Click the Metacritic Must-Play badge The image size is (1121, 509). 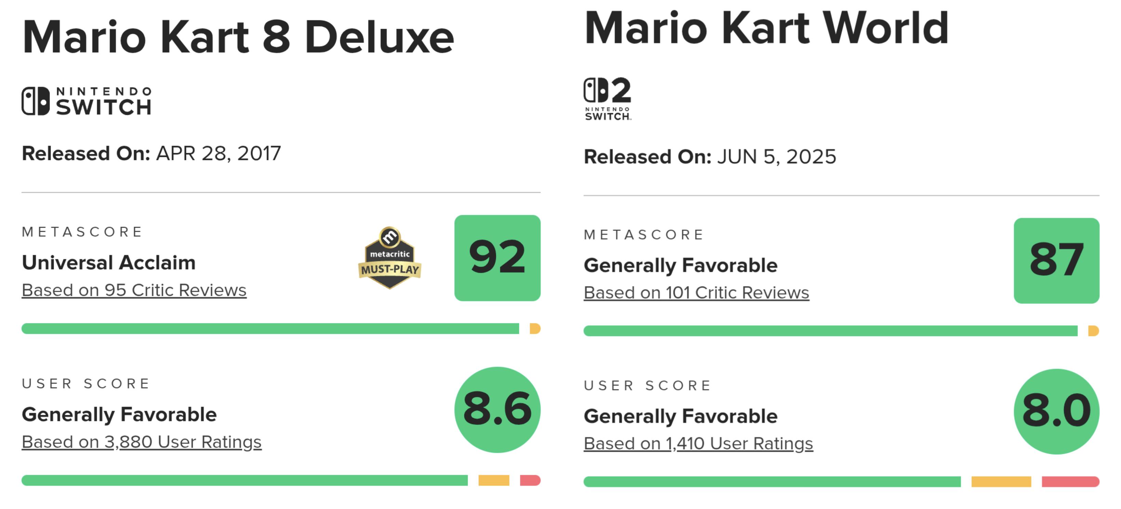(390, 257)
